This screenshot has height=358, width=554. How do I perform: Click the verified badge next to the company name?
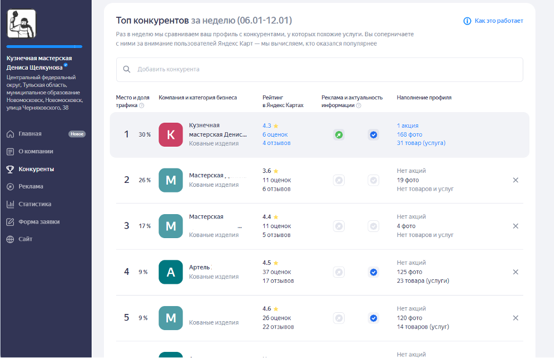click(x=66, y=65)
